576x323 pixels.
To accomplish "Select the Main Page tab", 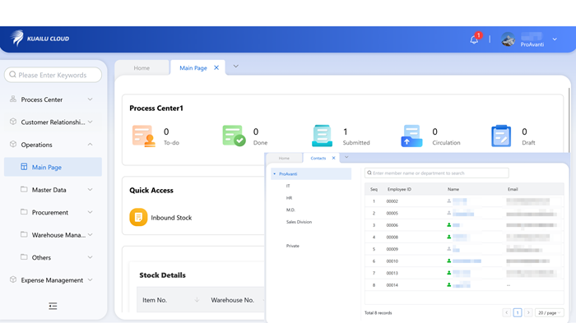I will pos(193,68).
